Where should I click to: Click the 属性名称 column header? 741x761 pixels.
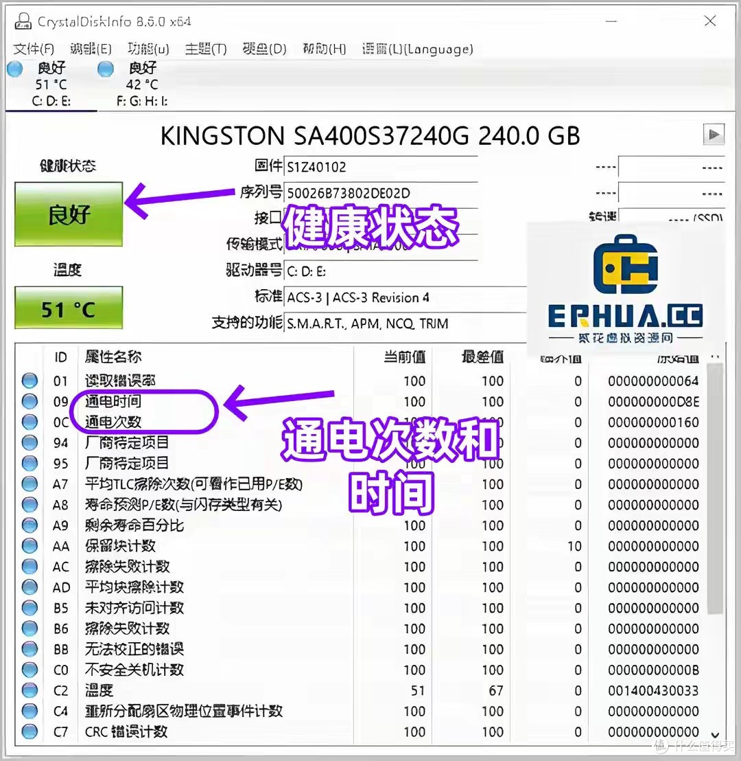113,356
